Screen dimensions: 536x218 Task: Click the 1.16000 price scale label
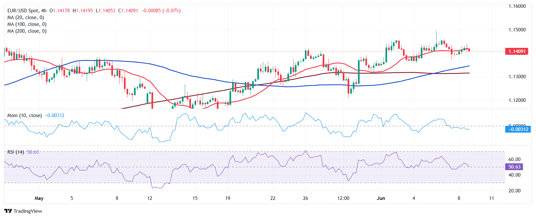point(517,6)
